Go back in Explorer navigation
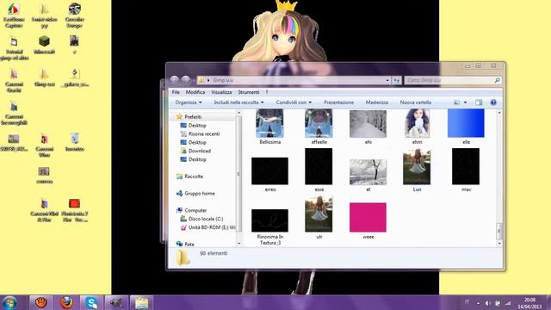 (174, 80)
